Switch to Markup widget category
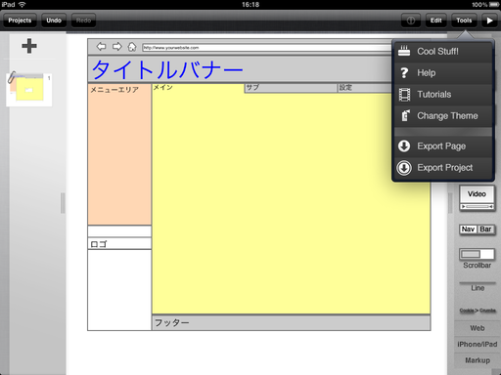This screenshot has width=501, height=375. pos(478,360)
